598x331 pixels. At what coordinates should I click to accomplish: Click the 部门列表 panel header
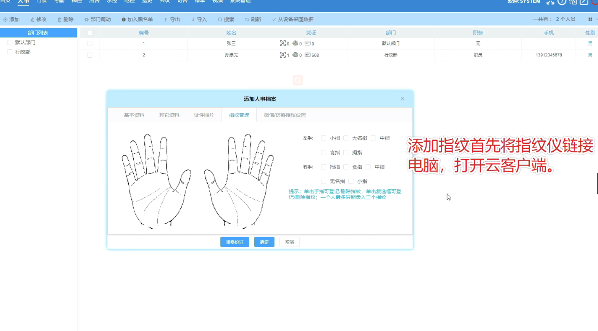tap(38, 33)
